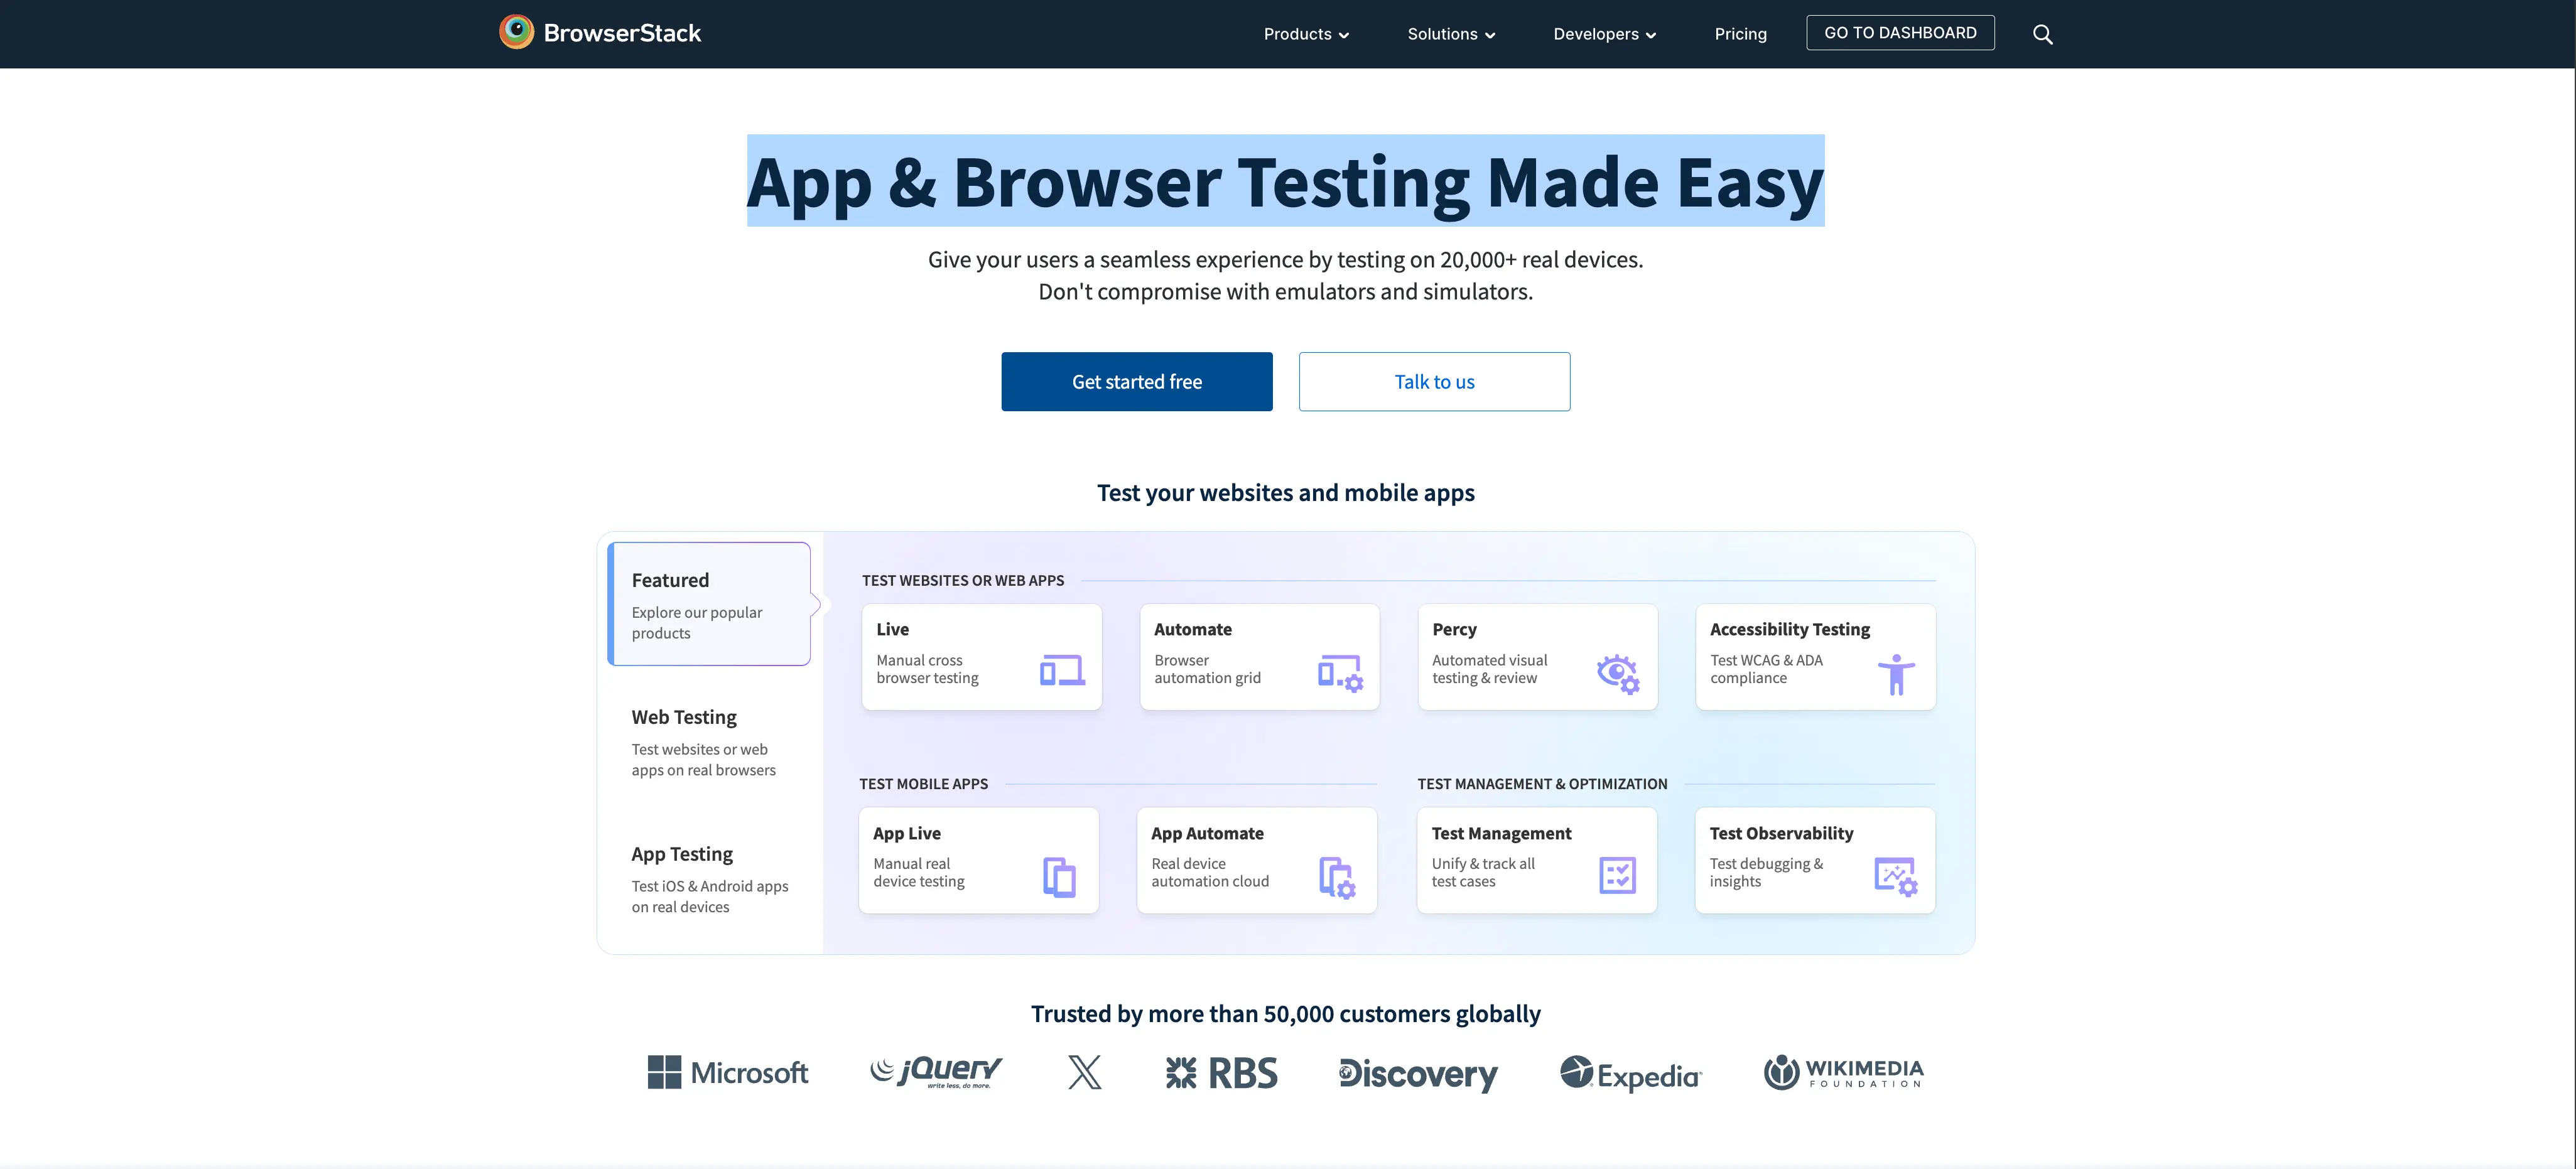
Task: Click the Microsoft logo
Action: point(727,1072)
